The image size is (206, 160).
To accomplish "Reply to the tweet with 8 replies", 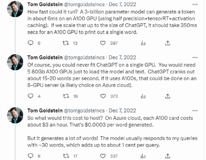I will [31, 156].
